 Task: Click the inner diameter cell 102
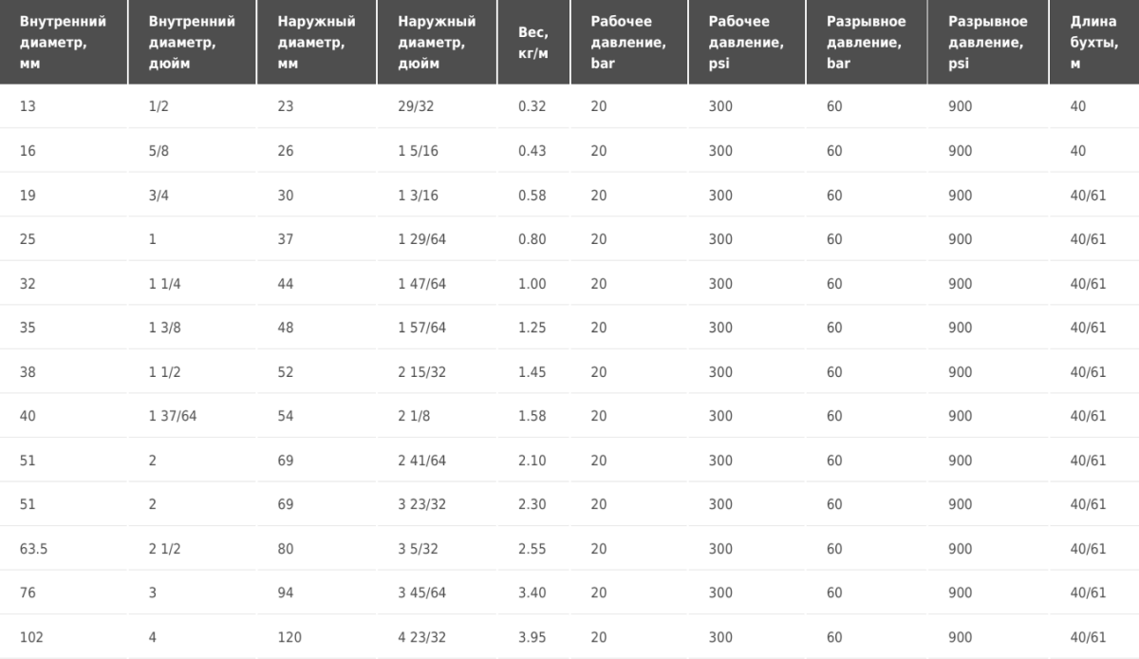tap(30, 637)
